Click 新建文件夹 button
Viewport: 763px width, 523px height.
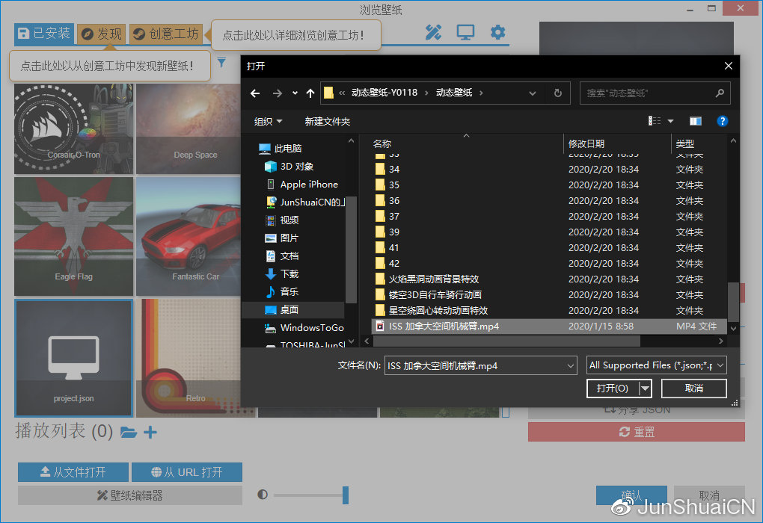pos(328,121)
